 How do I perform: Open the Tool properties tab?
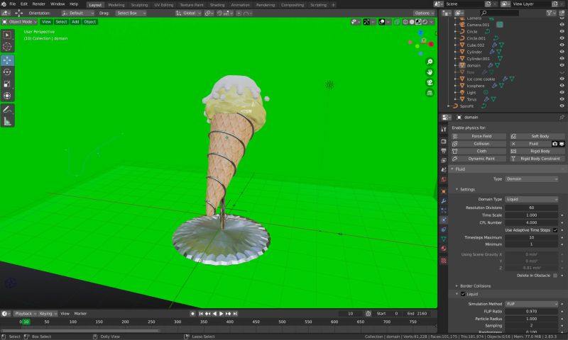[x=444, y=129]
